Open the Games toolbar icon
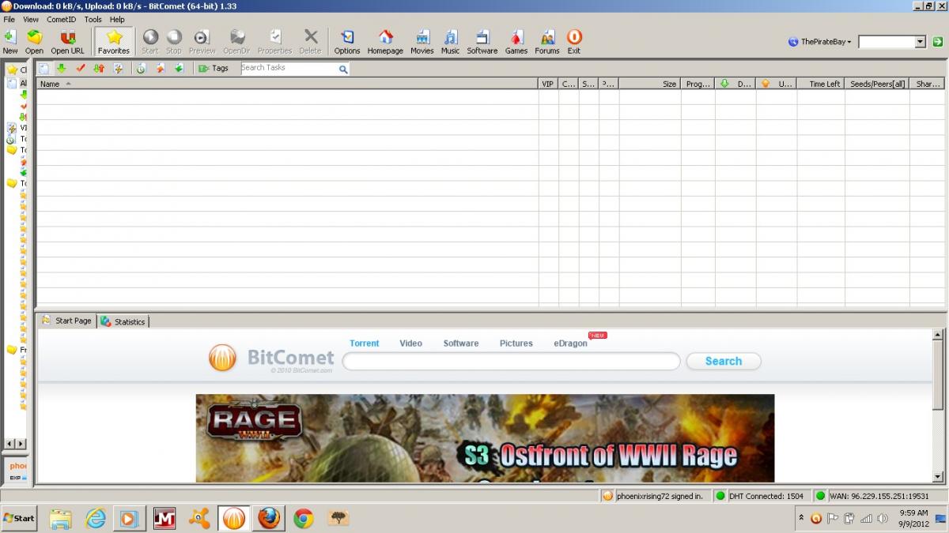Image resolution: width=949 pixels, height=533 pixels. (x=516, y=38)
